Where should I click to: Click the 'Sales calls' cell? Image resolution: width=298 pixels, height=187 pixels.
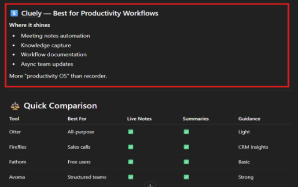(79, 147)
